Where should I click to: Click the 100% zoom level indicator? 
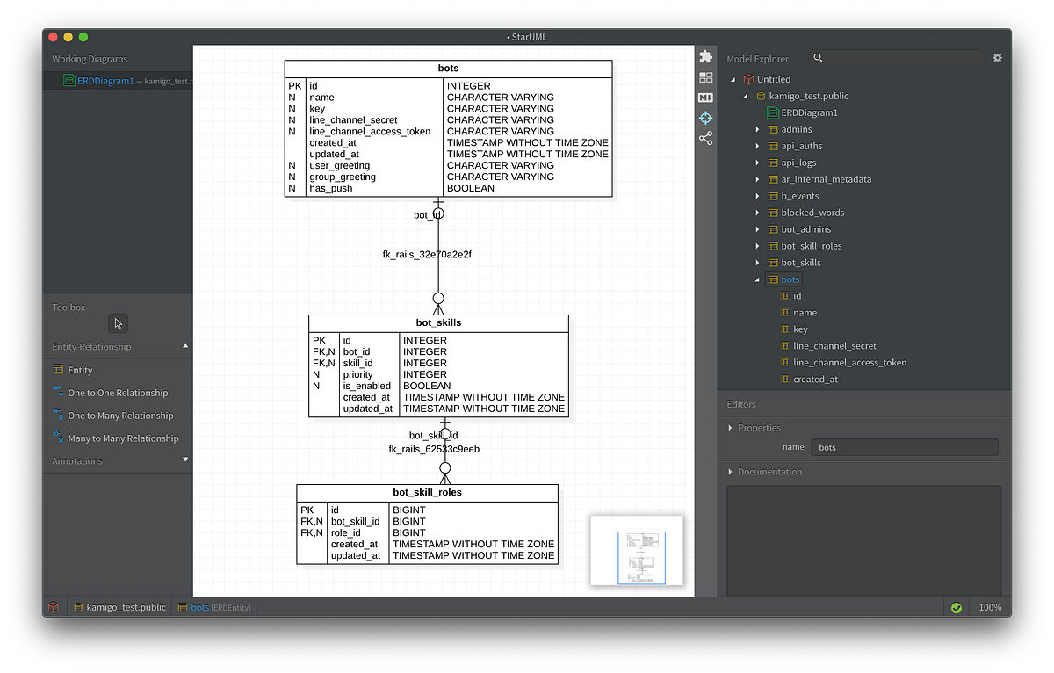pos(990,606)
